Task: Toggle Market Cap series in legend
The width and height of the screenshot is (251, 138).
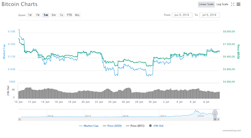Action: [x=89, y=126]
